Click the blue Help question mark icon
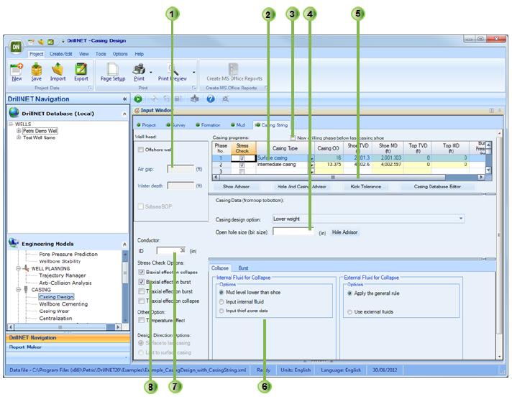The height and width of the screenshot is (397, 512). pyautogui.click(x=211, y=99)
